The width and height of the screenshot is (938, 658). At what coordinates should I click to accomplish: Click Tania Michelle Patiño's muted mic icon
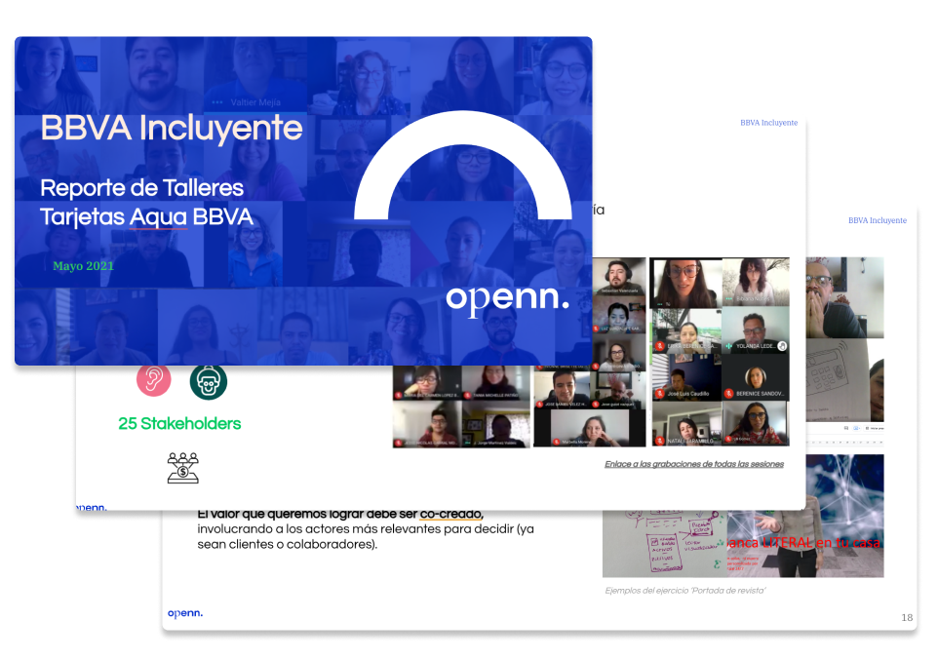(x=468, y=396)
